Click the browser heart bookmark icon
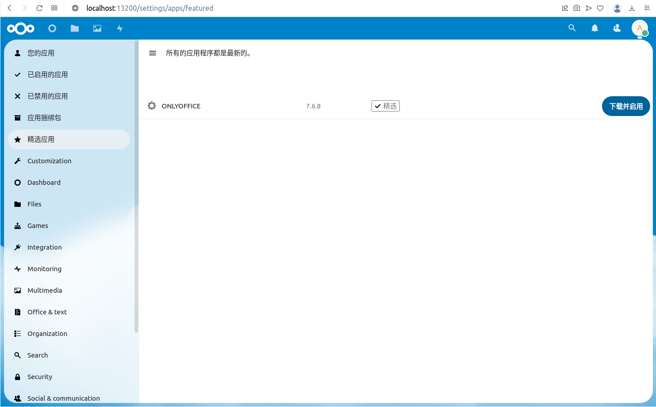The width and height of the screenshot is (656, 407). coord(600,8)
